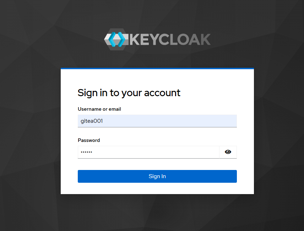Place cursor on the gitea001 username text
This screenshot has height=231, width=304.
click(x=92, y=121)
